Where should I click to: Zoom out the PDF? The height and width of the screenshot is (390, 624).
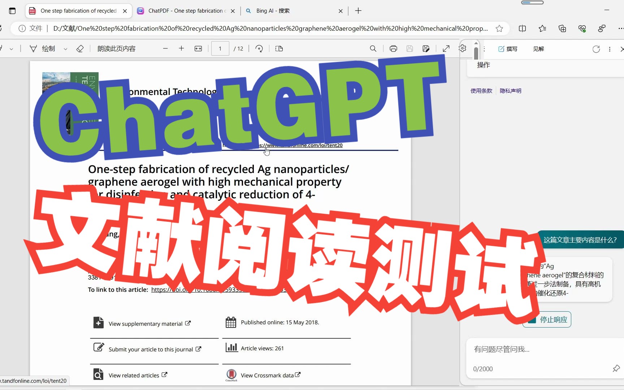pos(165,49)
